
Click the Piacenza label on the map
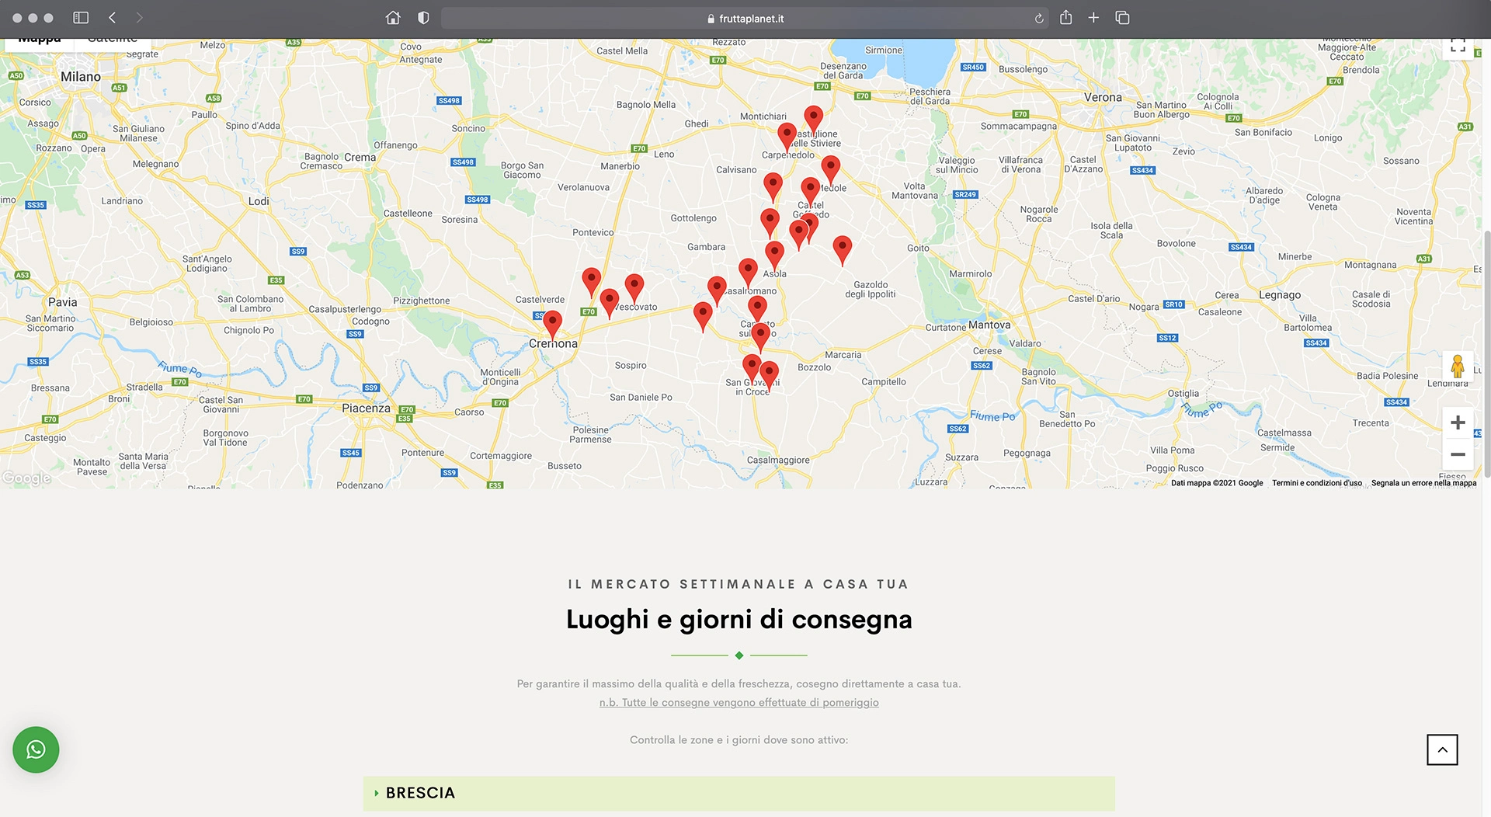point(366,408)
